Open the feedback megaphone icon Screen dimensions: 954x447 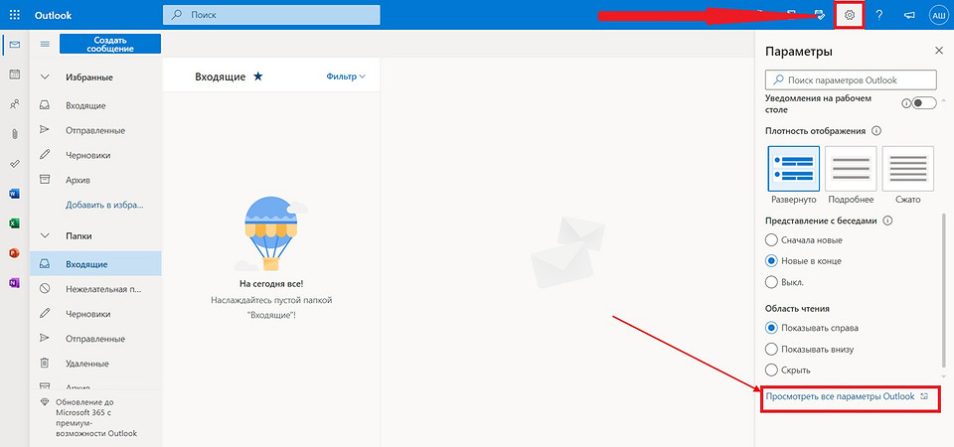909,15
